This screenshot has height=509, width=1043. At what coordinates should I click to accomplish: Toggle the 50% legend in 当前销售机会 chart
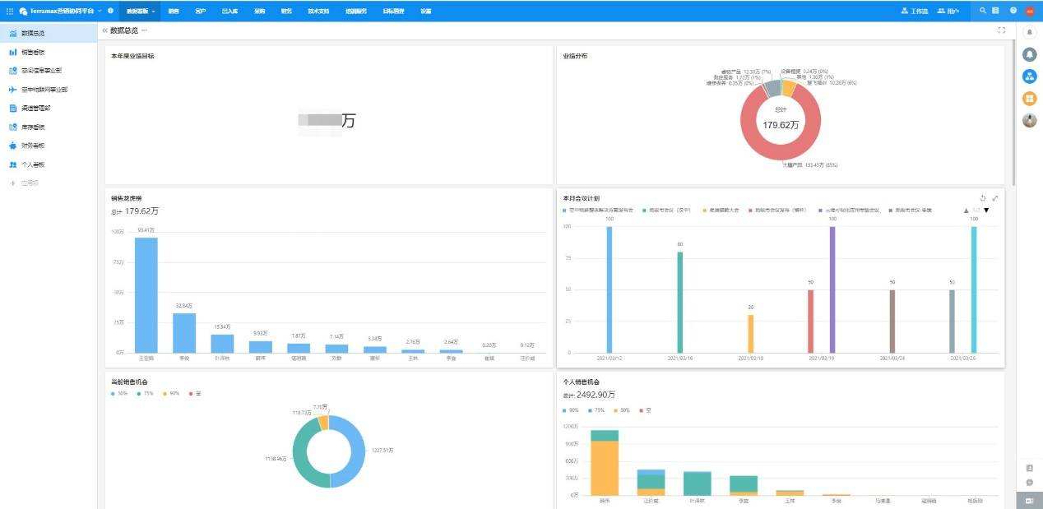118,394
